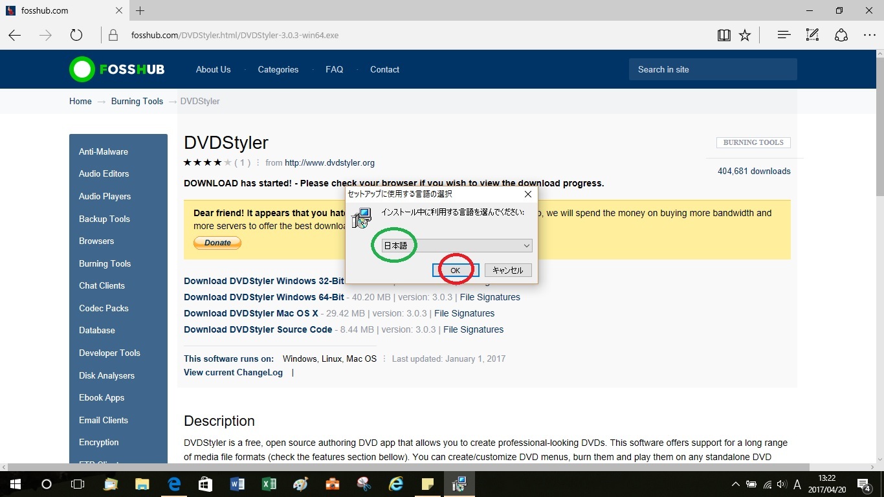Screen dimensions: 884x497
Task: Open reading view book icon
Action: (x=724, y=35)
